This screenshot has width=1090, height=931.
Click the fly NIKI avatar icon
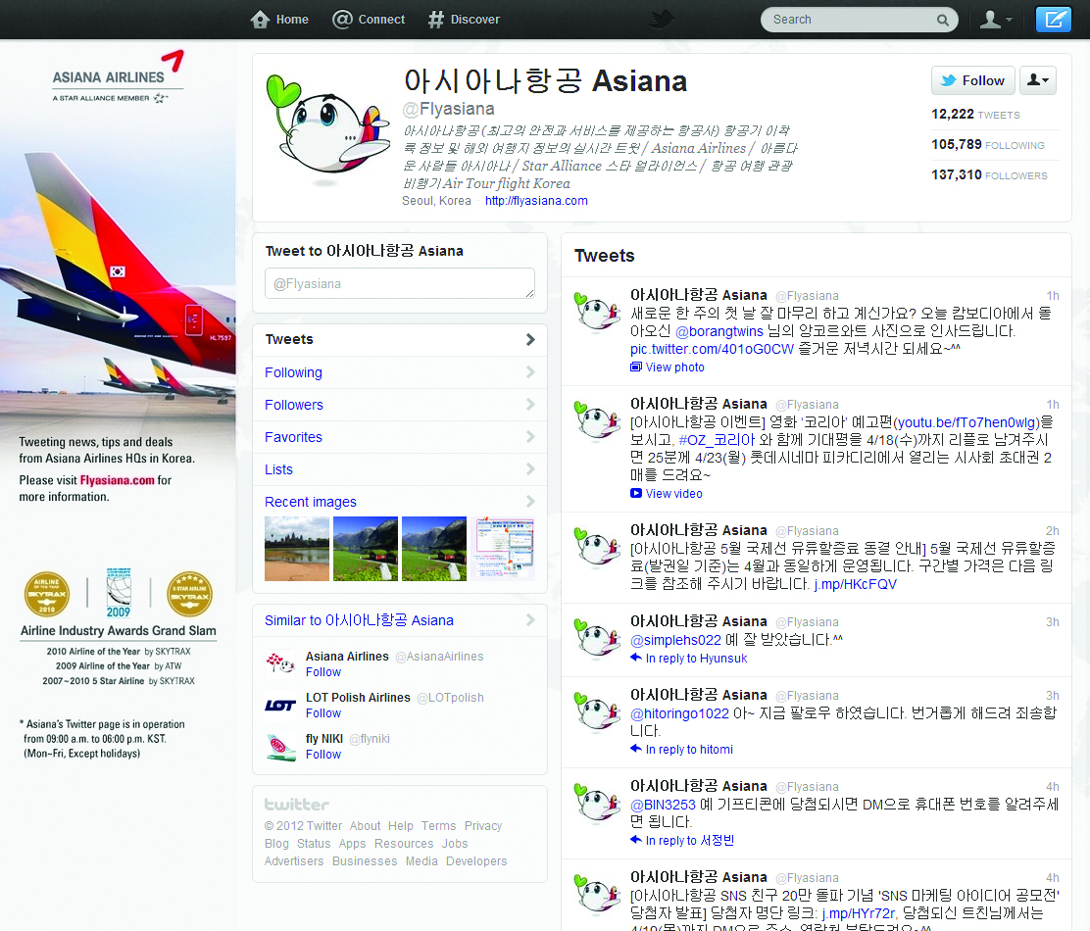coord(281,747)
